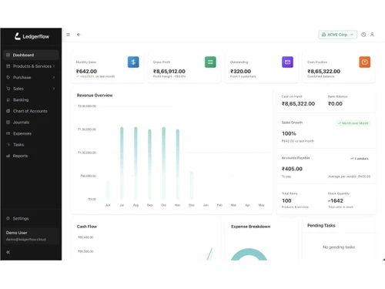
Task: Expand the Sales submenu chevron
Action: (x=54, y=89)
